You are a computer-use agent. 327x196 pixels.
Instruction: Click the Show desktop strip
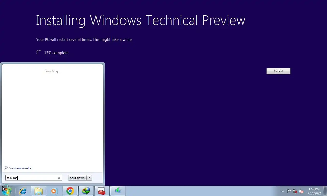click(325, 191)
